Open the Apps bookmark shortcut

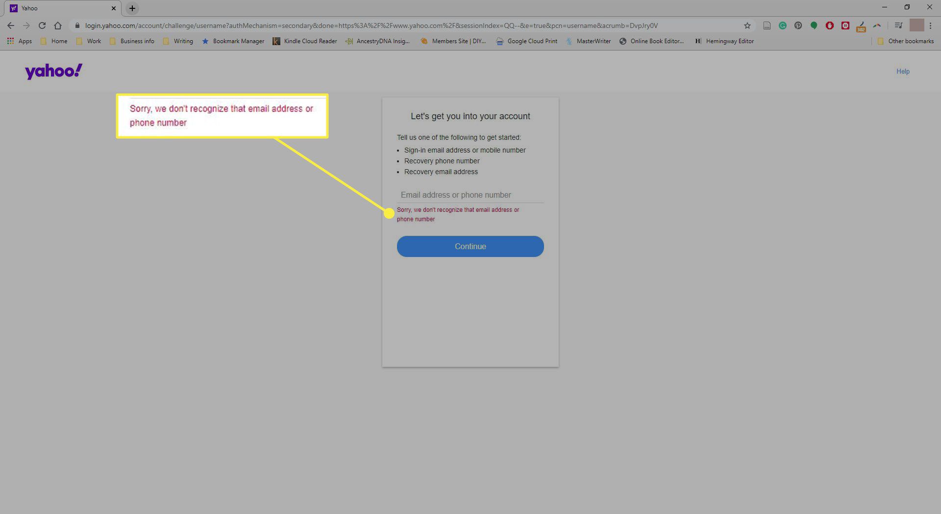[x=20, y=41]
